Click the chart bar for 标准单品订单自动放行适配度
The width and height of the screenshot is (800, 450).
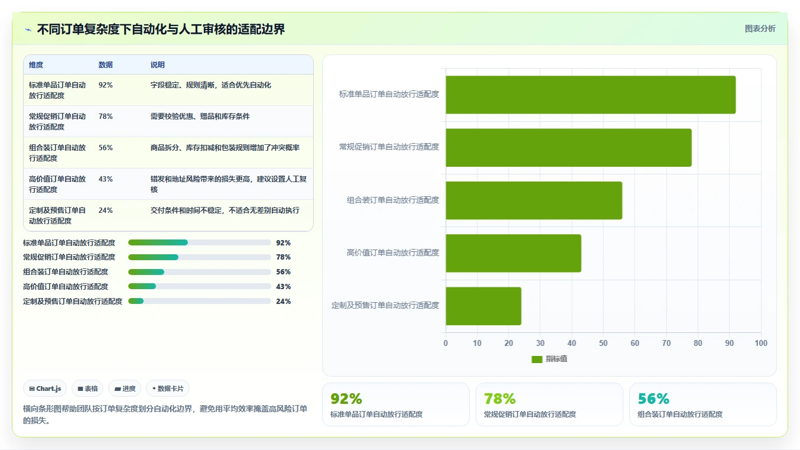click(590, 95)
